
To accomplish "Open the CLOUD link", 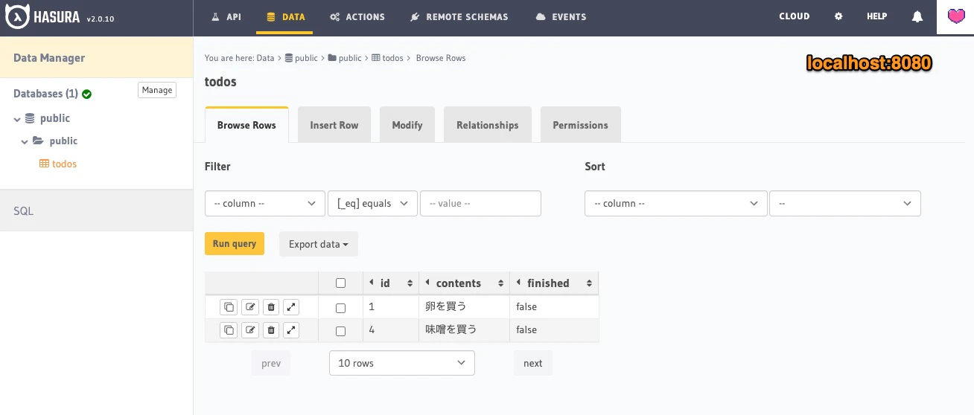I will (x=794, y=16).
